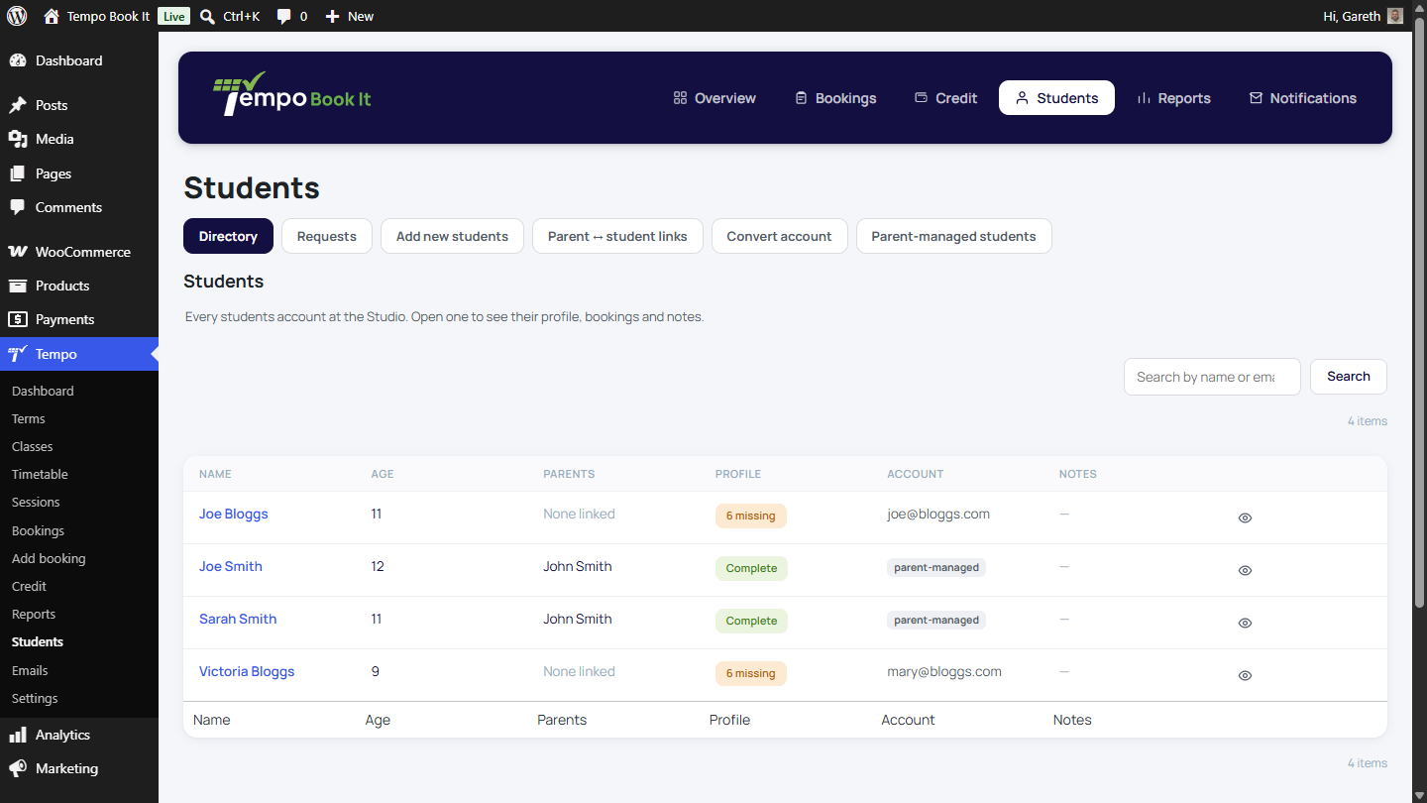Switch to the Bookings tab

coord(835,98)
